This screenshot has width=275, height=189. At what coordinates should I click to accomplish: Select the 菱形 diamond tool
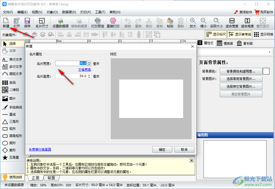coord(12,150)
